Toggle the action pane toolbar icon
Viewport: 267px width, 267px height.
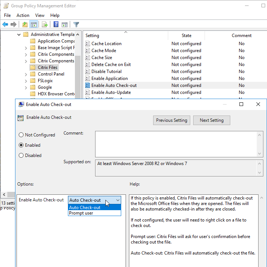click(64, 25)
